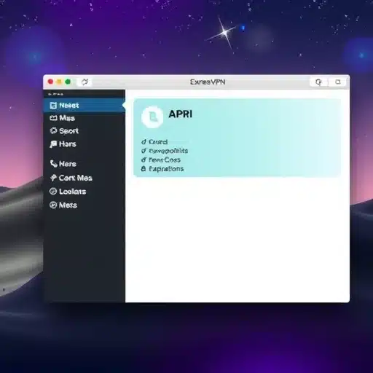373x373 pixels.
Task: Click the Fent Coss line
Action: [165, 160]
